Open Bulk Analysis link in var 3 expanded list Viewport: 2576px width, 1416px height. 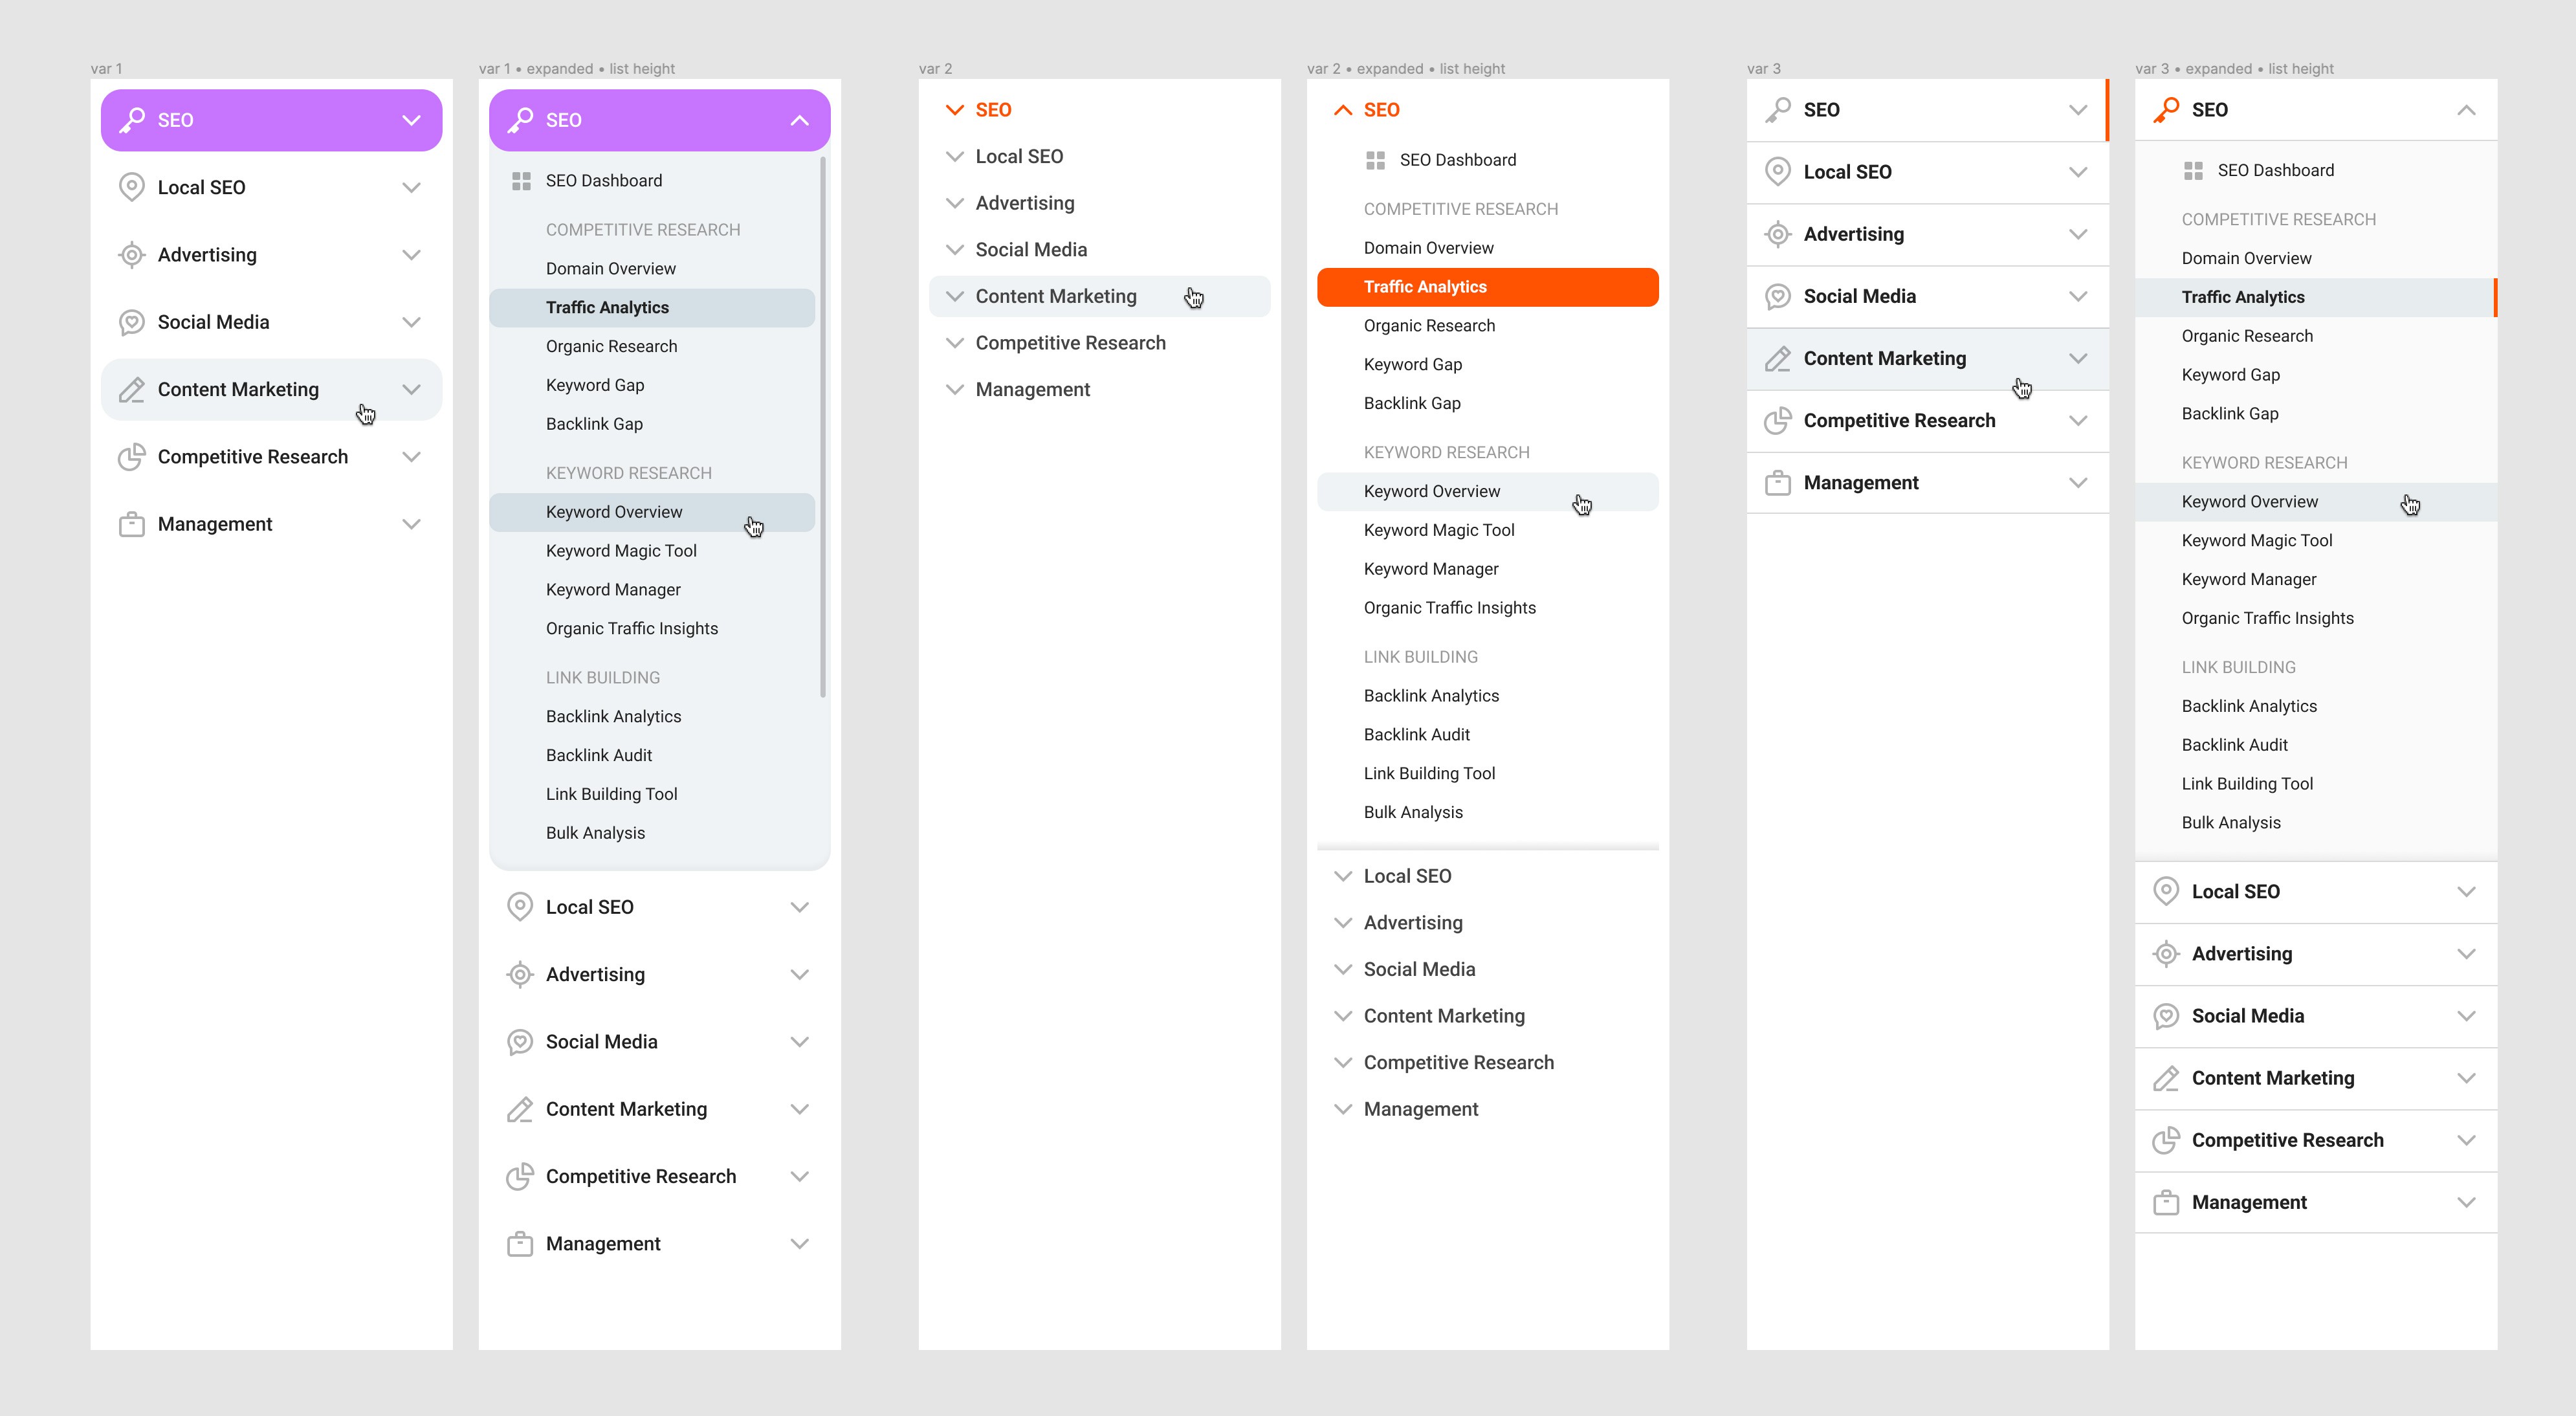pyautogui.click(x=2231, y=823)
